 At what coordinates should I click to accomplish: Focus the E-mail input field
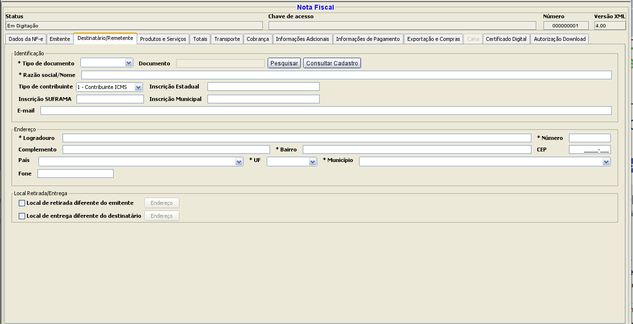point(325,111)
